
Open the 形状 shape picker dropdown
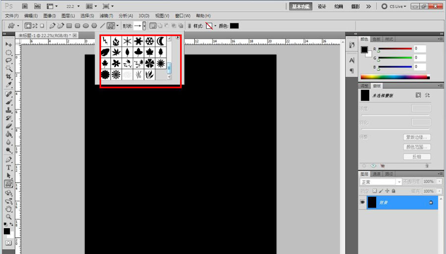point(144,25)
